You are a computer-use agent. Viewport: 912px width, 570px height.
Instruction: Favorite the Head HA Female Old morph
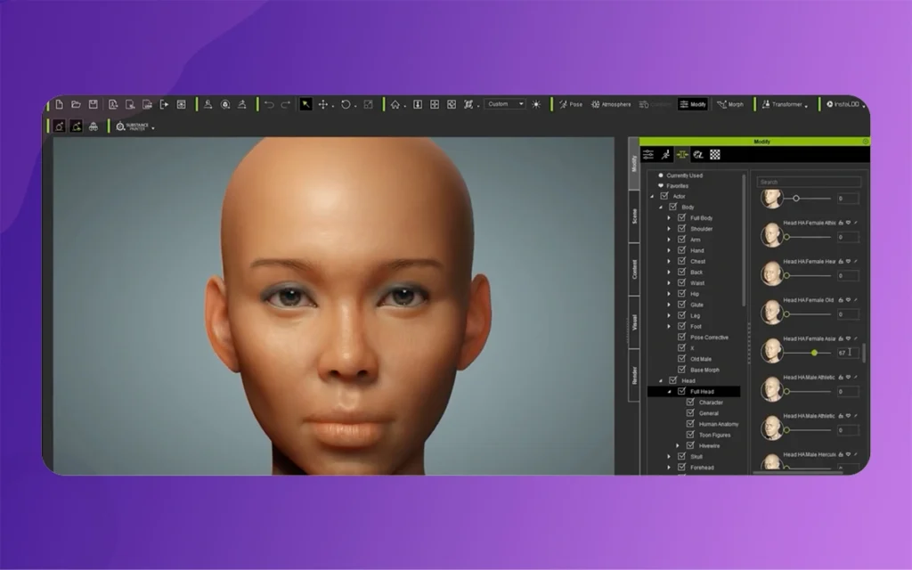[x=848, y=300]
